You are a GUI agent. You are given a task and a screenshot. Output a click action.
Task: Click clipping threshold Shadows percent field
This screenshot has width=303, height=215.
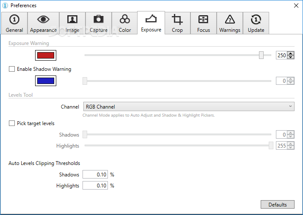[x=95, y=175]
